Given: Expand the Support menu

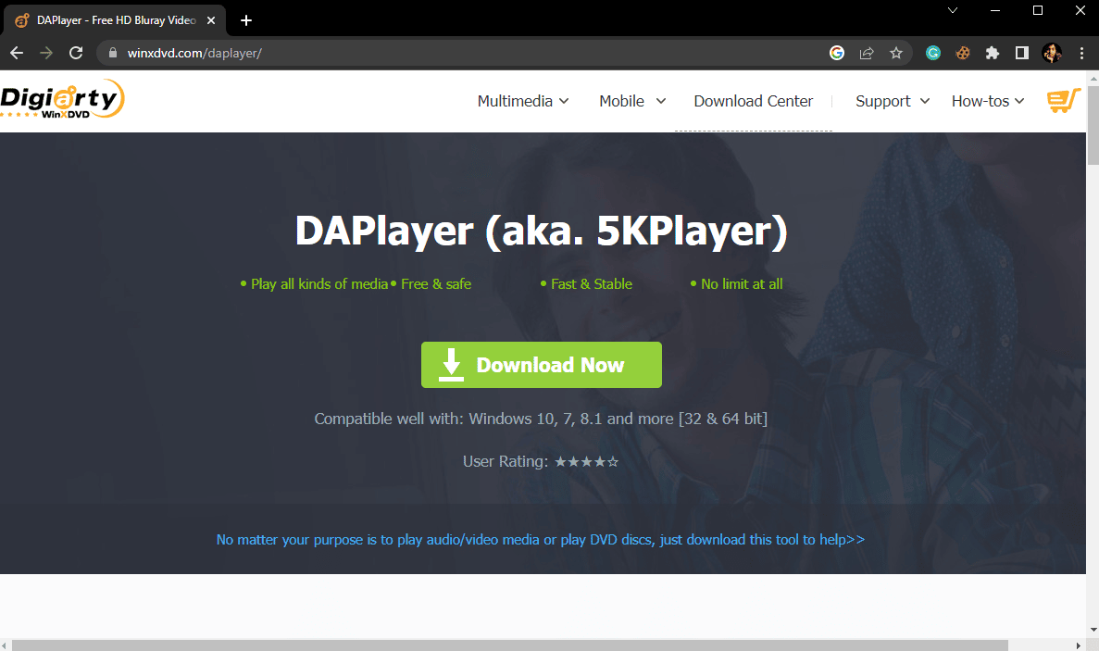Looking at the screenshot, I should pyautogui.click(x=893, y=101).
